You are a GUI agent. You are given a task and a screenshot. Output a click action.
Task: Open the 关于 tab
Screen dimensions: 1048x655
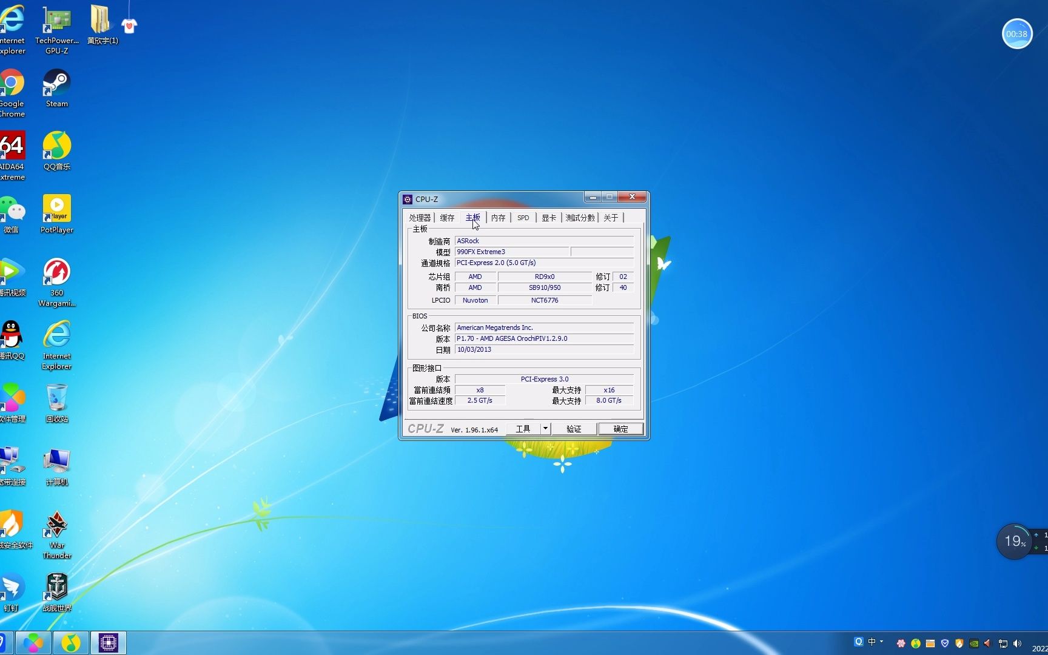point(611,218)
